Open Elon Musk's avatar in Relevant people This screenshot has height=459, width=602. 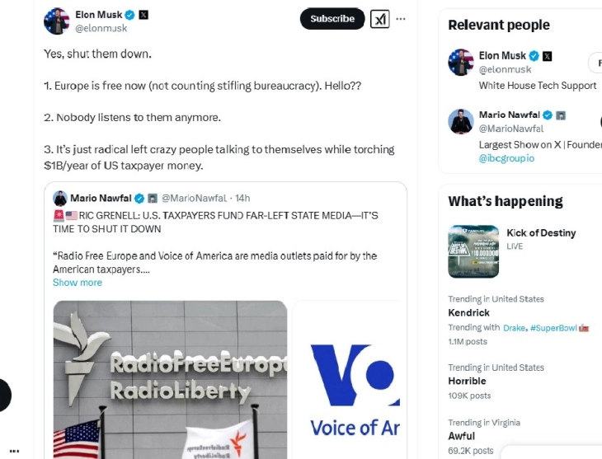point(461,63)
